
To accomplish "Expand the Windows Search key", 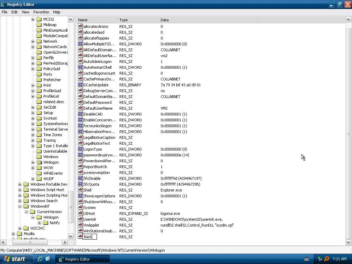I will click(20, 201).
